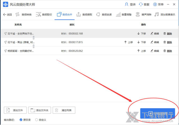This screenshot has height=125, width=179.
Task: Switch to 音频转换 tab
Action: [24, 14]
